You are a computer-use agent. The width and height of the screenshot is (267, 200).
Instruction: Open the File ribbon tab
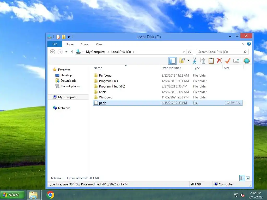point(55,44)
